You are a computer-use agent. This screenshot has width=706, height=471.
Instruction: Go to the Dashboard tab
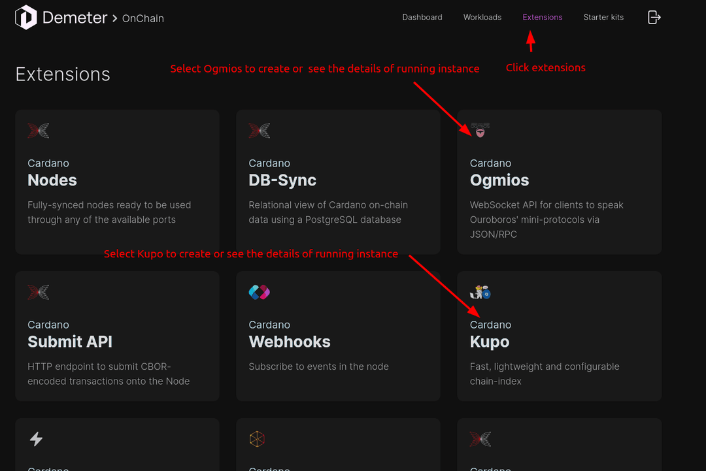[422, 17]
